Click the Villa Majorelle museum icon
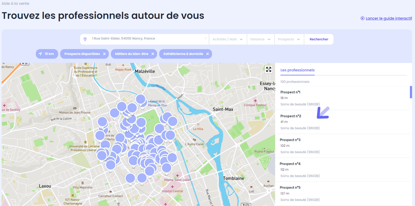Viewport: 415px width, 206px height. click(83, 183)
